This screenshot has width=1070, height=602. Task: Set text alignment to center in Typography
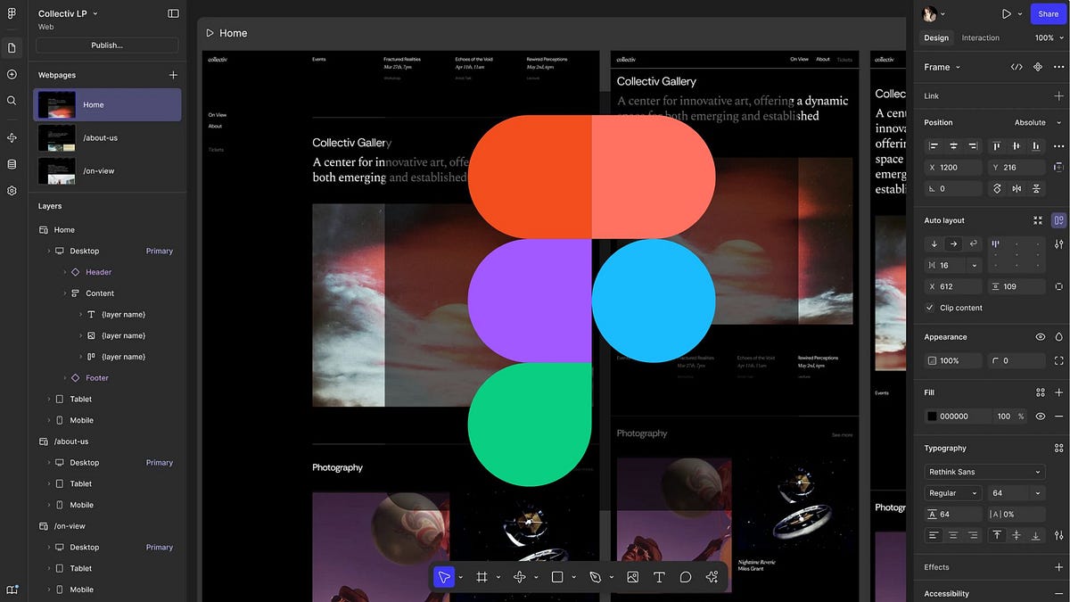pyautogui.click(x=954, y=535)
